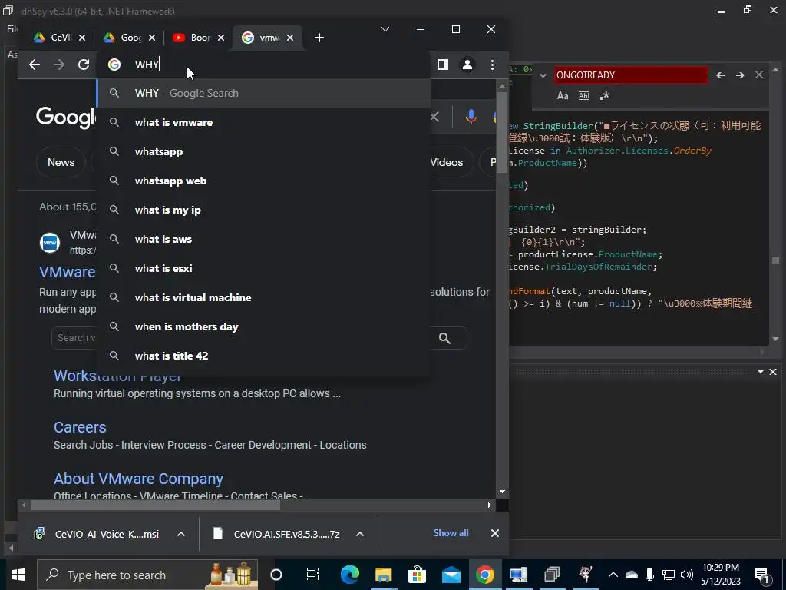The width and height of the screenshot is (786, 590).
Task: Go to previous dnSpy search match
Action: (x=720, y=75)
